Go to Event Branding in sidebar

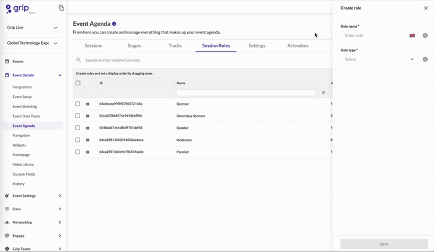click(25, 107)
